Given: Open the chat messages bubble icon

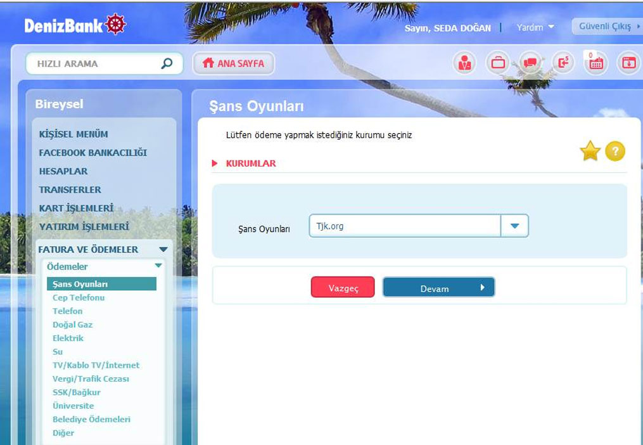Looking at the screenshot, I should [530, 63].
